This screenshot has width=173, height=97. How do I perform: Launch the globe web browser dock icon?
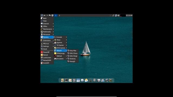click(82, 80)
